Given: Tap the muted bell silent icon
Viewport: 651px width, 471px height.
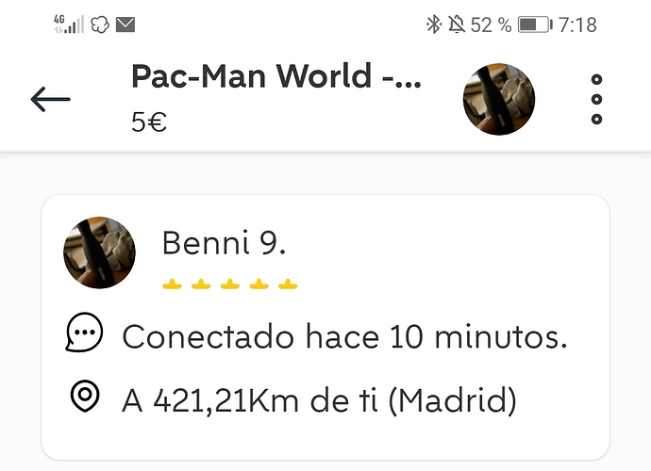Looking at the screenshot, I should (x=457, y=24).
